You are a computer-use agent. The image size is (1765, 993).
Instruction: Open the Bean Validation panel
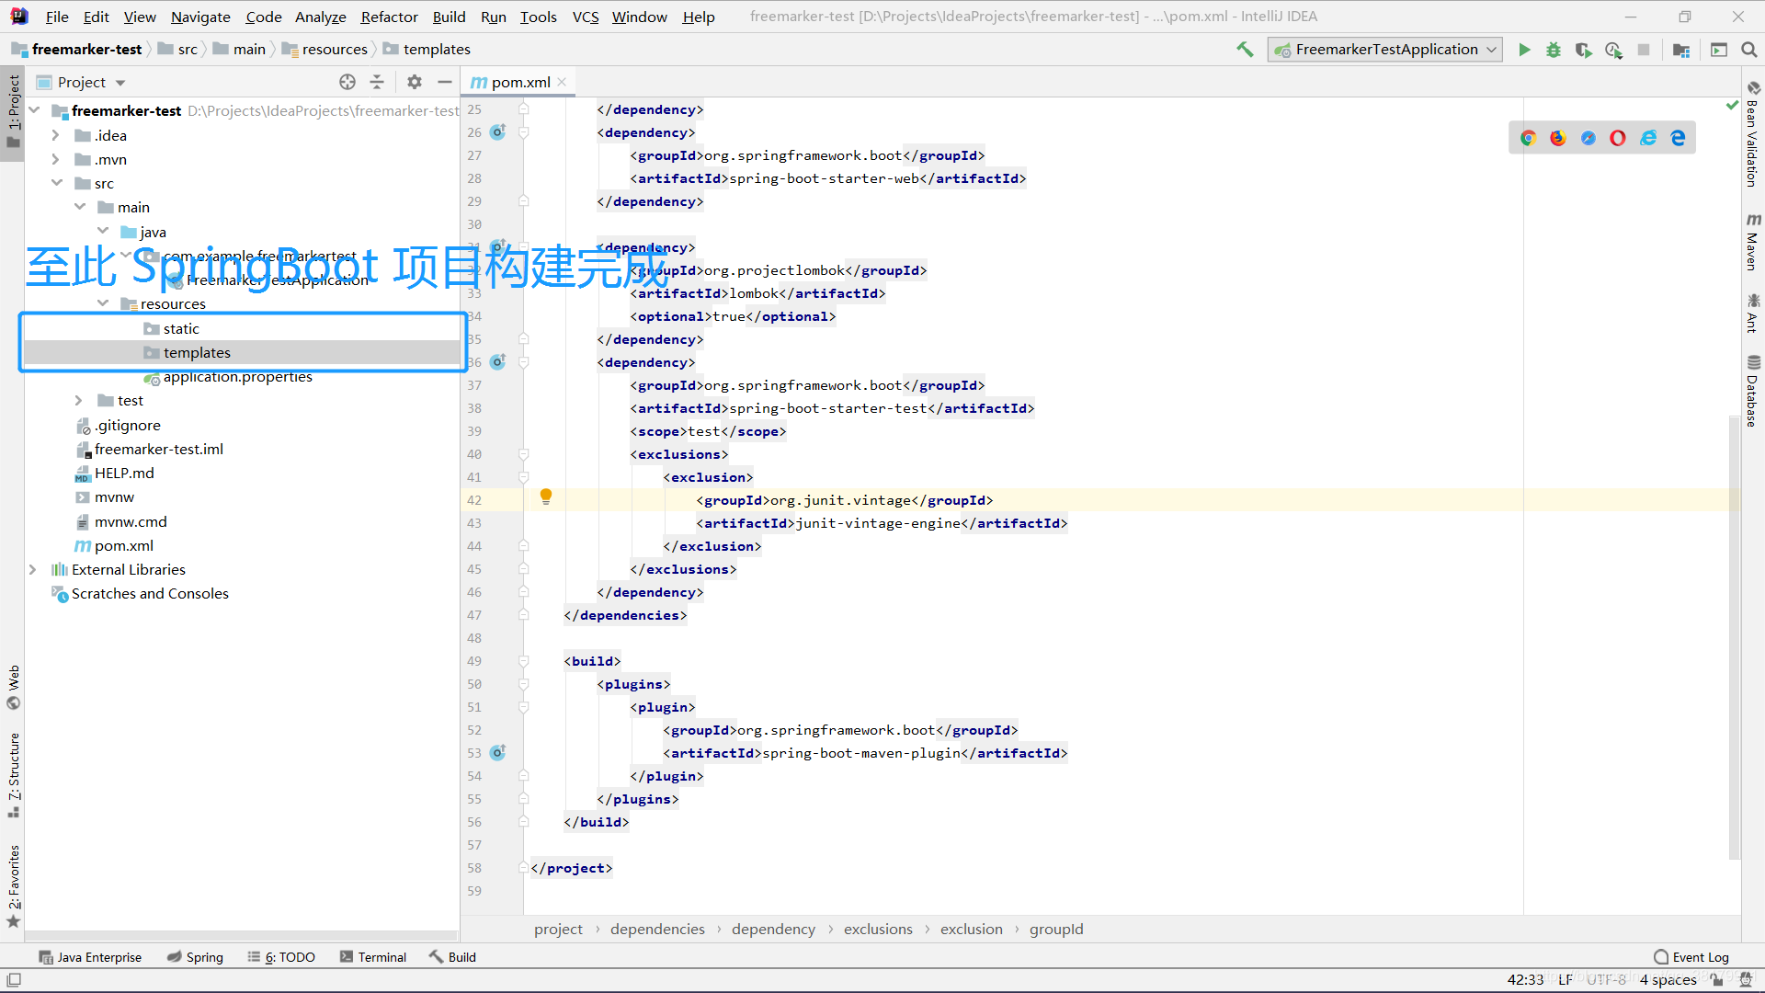pos(1754,147)
